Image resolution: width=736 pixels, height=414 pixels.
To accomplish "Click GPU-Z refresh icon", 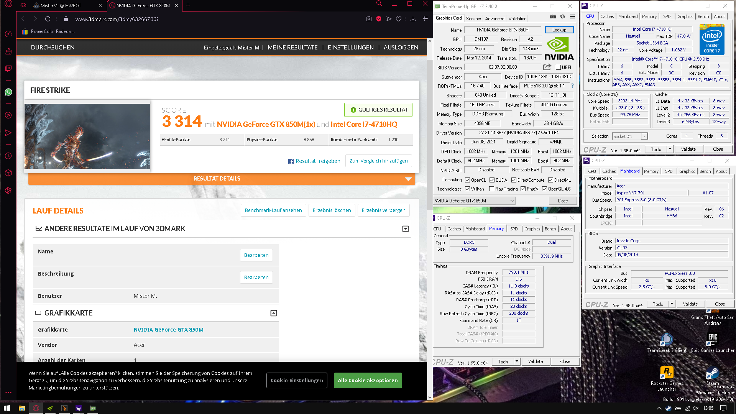I will coord(562,16).
